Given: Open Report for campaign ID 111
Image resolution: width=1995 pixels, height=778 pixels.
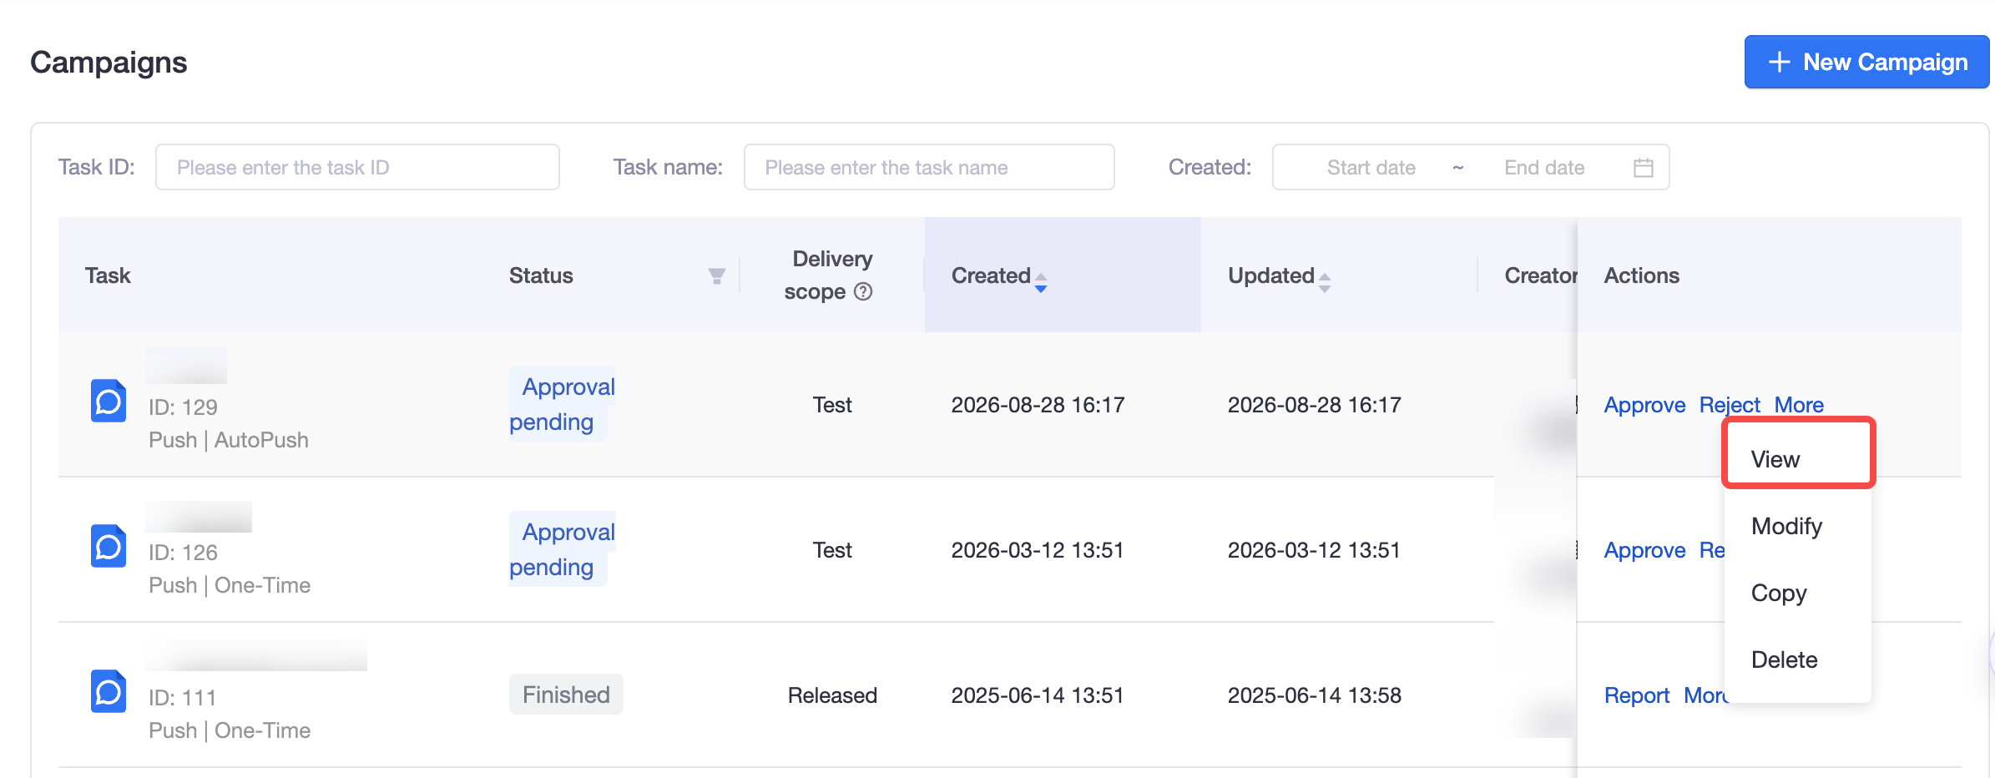Looking at the screenshot, I should tap(1636, 695).
